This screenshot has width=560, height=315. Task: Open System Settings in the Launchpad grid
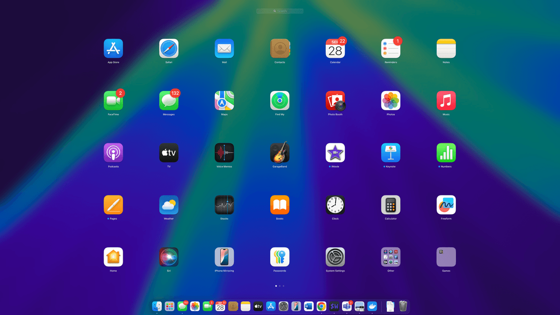(335, 257)
